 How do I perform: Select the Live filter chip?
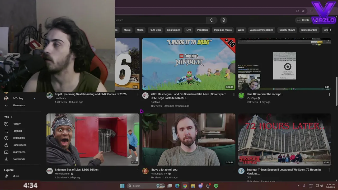pyautogui.click(x=189, y=30)
